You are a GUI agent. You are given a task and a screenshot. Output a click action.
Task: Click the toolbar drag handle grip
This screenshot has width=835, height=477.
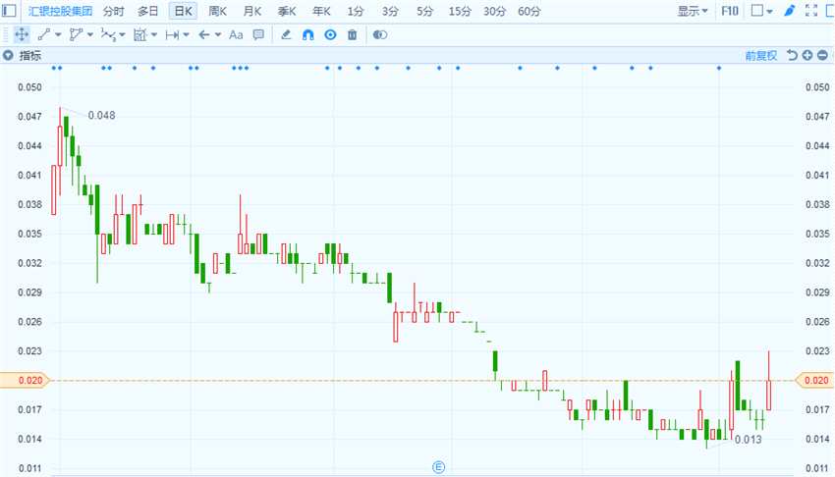tap(5, 35)
